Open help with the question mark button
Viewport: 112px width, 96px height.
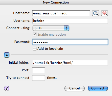[x=7, y=88]
